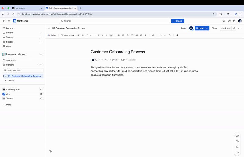Open version history clock icon
Screen dimensions: 244x157
tap(170, 35)
